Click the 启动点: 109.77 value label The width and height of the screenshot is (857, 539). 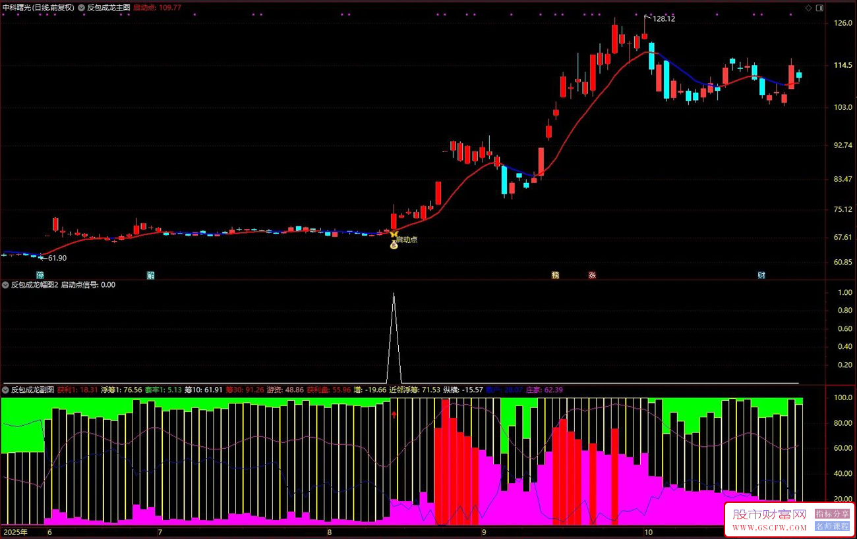pyautogui.click(x=157, y=8)
